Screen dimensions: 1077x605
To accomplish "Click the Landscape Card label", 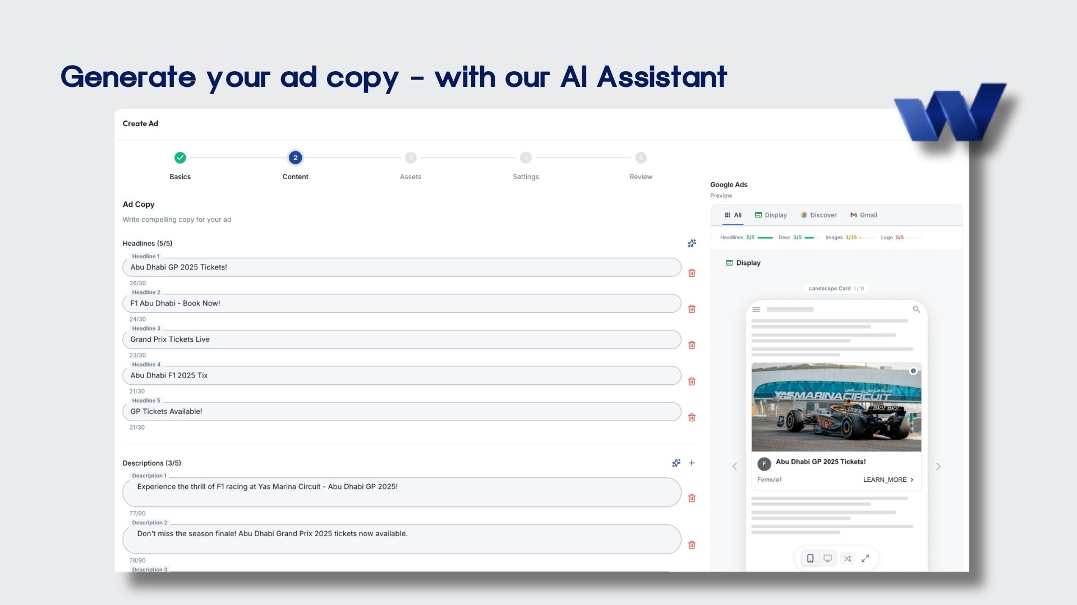I will click(836, 288).
